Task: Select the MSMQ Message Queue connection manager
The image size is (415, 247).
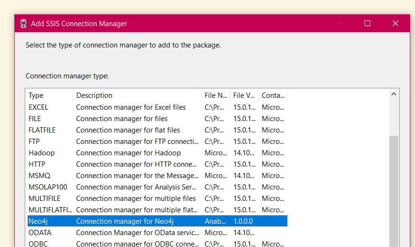Action: (158, 175)
